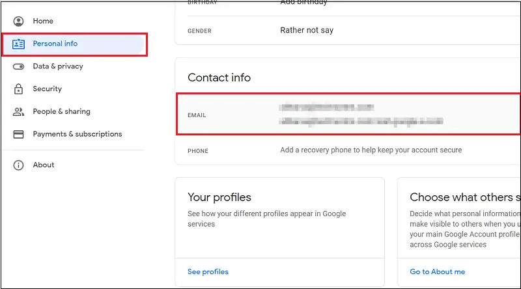
Task: Click the Go to About me link
Action: (x=437, y=271)
